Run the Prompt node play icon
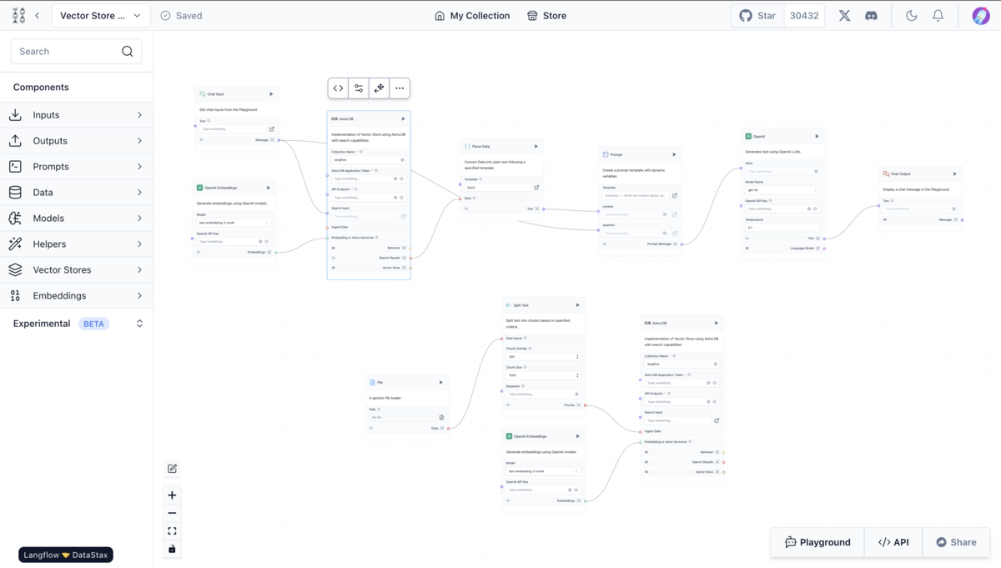The height and width of the screenshot is (568, 1001). [674, 154]
